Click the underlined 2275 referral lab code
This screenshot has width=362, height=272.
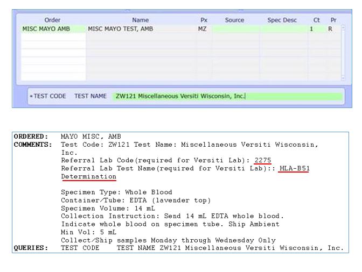tap(263, 160)
